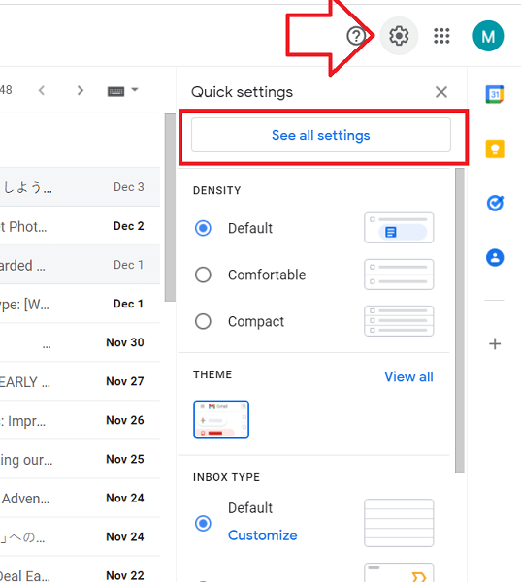The image size is (521, 582).
Task: Open the email ending 'arded ...'
Action: (80, 265)
